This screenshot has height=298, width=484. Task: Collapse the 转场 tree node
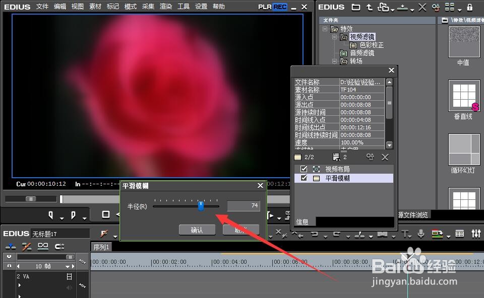click(335, 61)
